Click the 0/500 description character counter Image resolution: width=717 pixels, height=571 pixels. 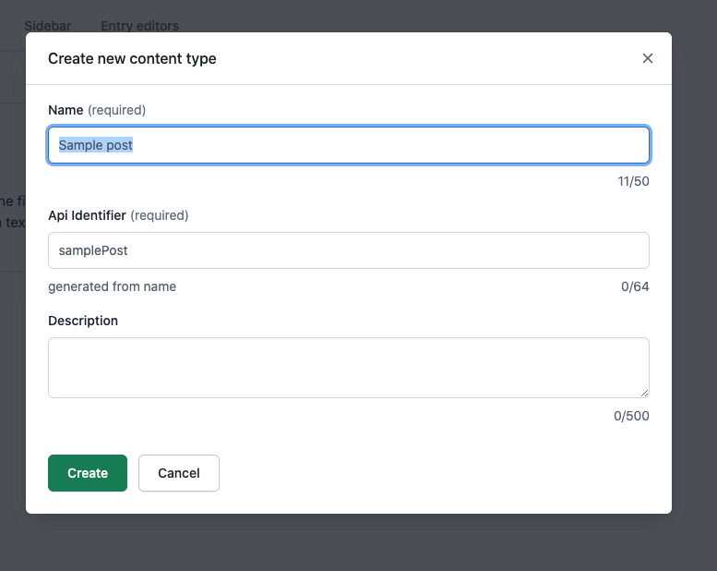[631, 416]
